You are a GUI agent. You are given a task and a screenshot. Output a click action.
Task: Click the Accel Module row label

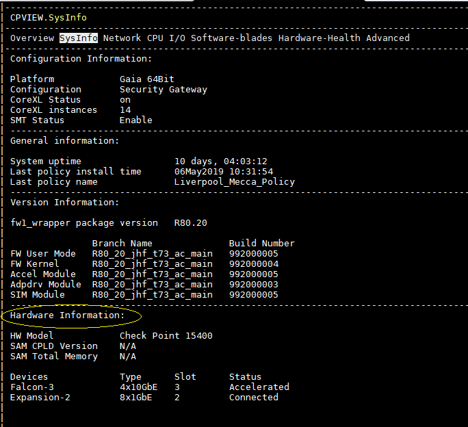tap(43, 274)
